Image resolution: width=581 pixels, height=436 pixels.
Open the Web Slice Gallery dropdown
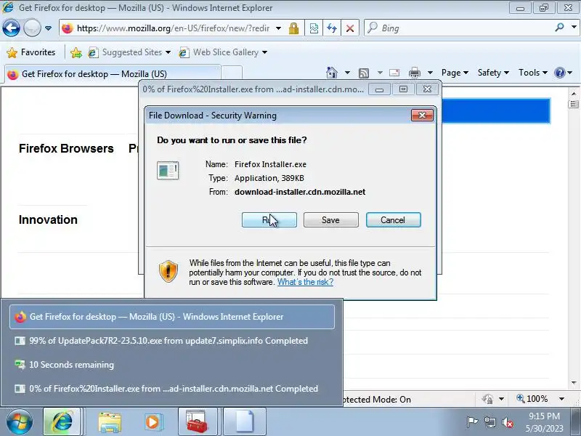pyautogui.click(x=223, y=52)
